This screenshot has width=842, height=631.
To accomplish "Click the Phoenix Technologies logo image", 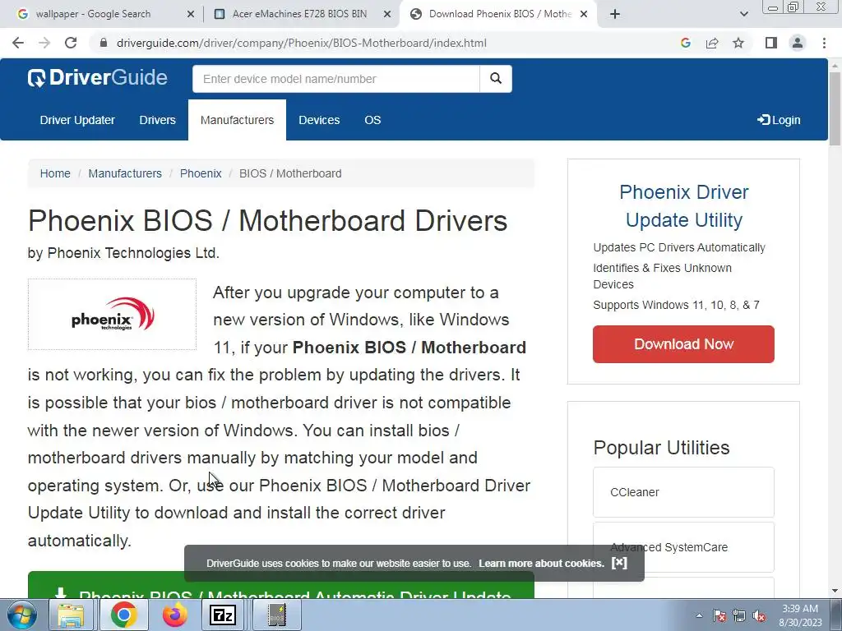I will [112, 315].
